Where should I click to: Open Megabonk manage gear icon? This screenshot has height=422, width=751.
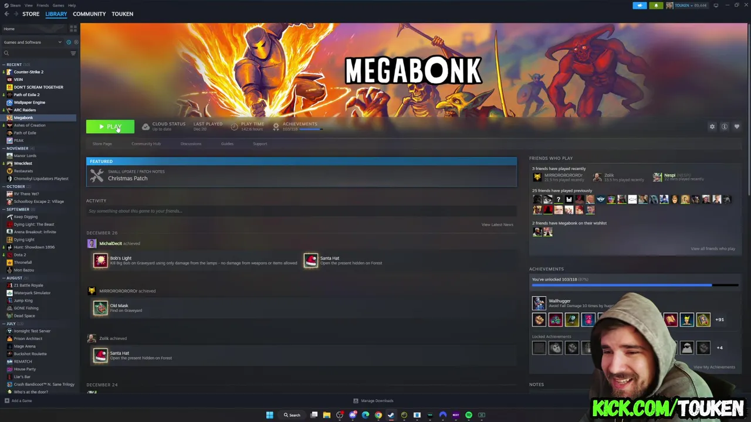712,127
